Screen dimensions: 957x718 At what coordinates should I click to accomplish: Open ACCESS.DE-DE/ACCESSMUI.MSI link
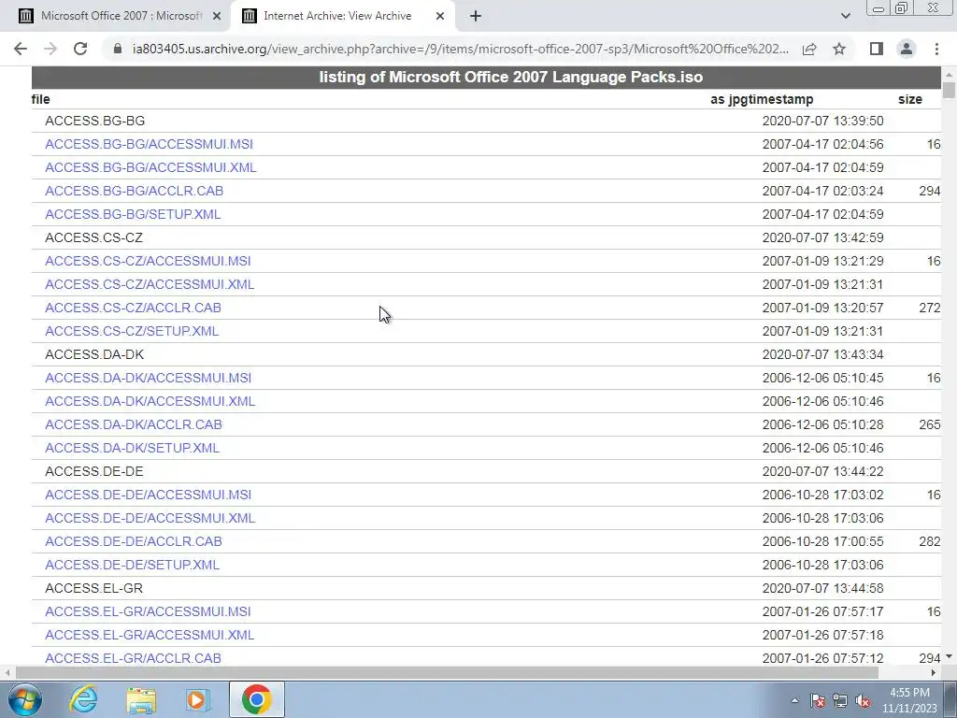(149, 495)
